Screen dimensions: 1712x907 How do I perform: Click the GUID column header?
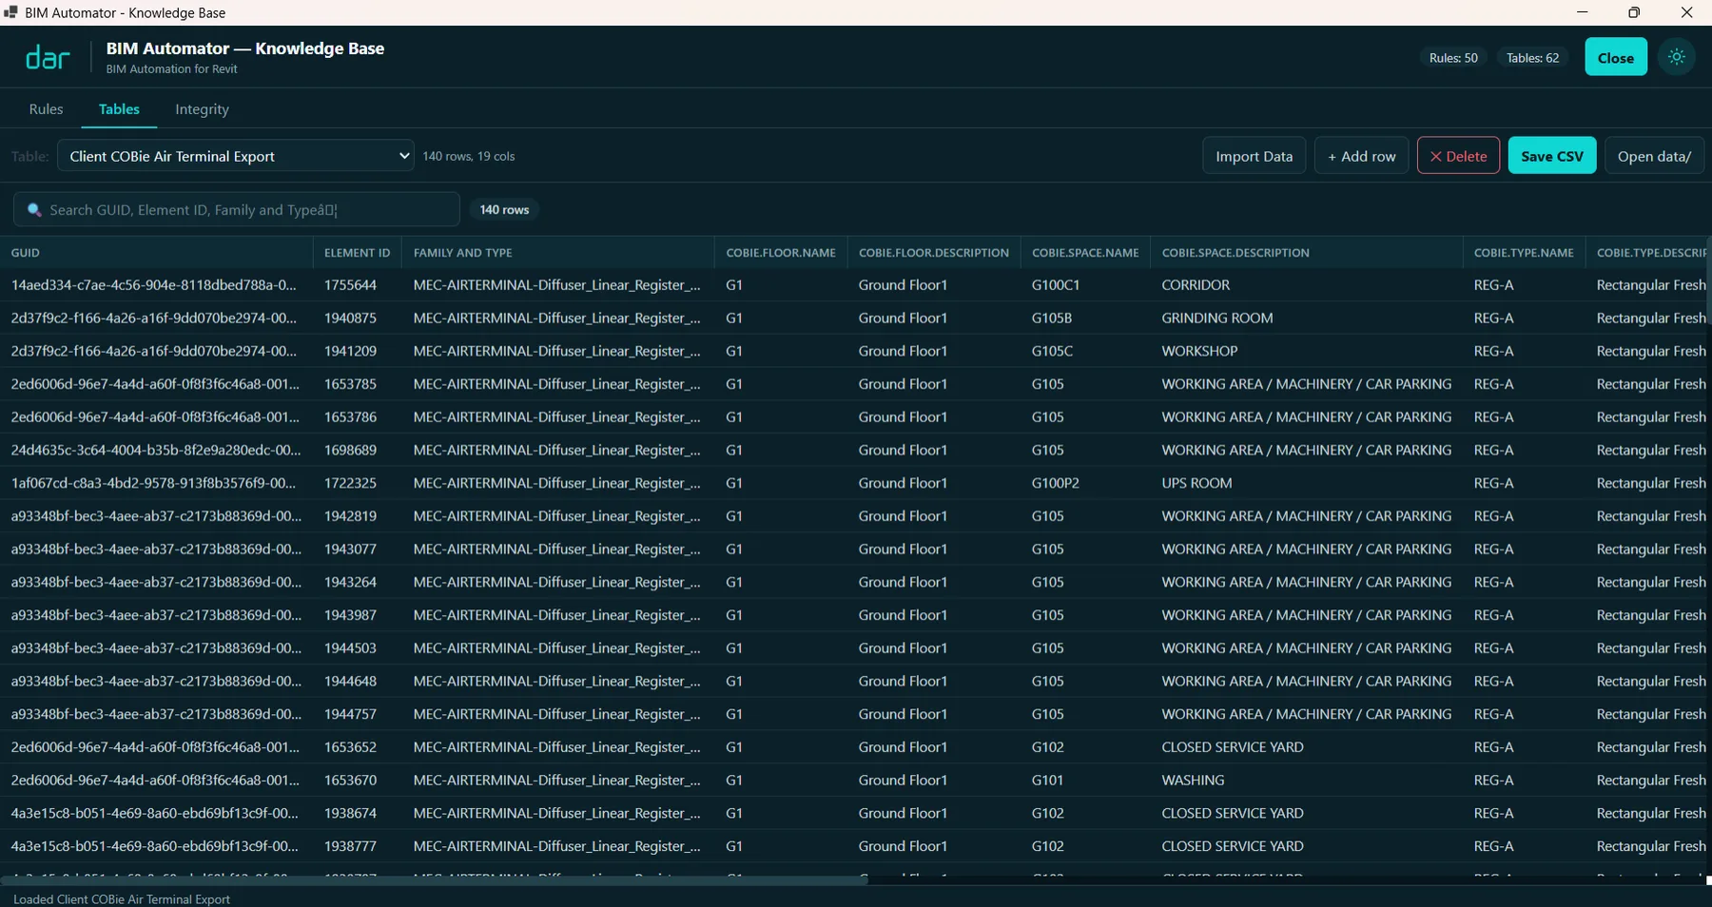156,253
